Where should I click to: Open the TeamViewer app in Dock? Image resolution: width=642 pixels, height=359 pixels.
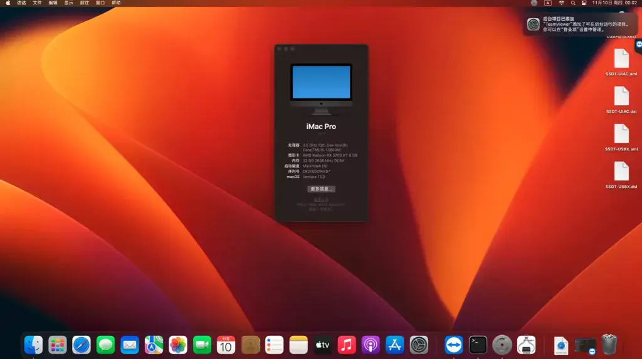tap(454, 345)
